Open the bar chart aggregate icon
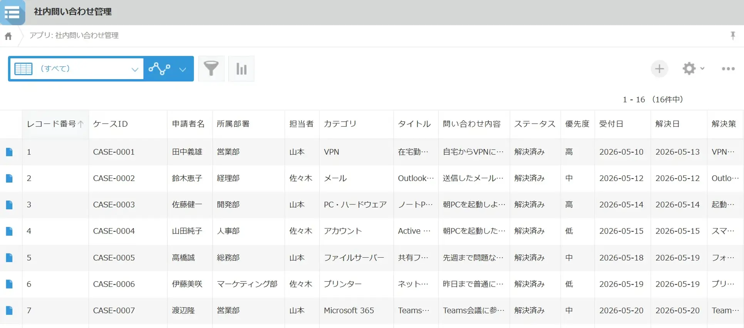This screenshot has width=744, height=328. click(241, 69)
